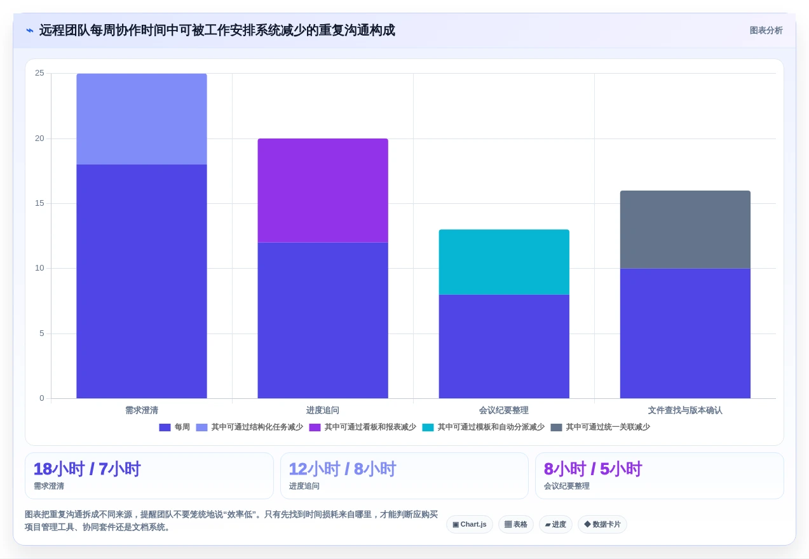Click the 进度 tag
This screenshot has width=809, height=559.
(x=555, y=525)
